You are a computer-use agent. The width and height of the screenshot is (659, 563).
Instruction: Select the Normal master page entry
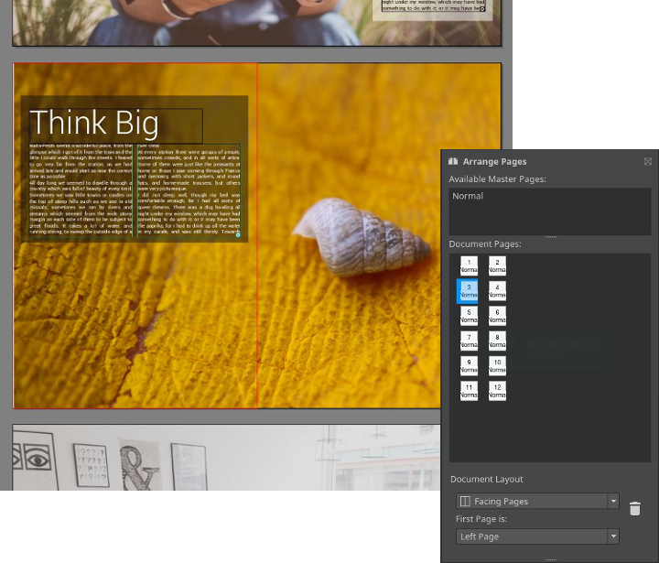click(x=468, y=196)
